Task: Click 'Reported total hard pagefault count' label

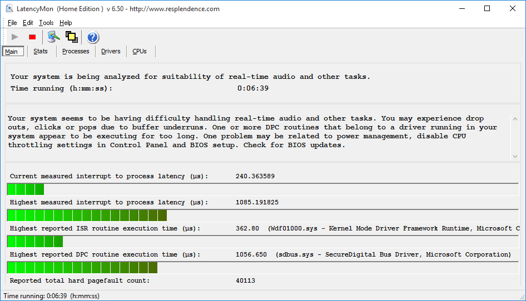Action: [80, 280]
